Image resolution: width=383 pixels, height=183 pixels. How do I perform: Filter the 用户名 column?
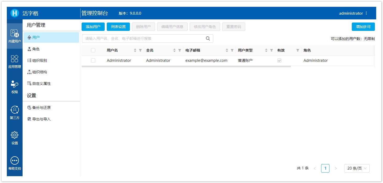click(140, 50)
